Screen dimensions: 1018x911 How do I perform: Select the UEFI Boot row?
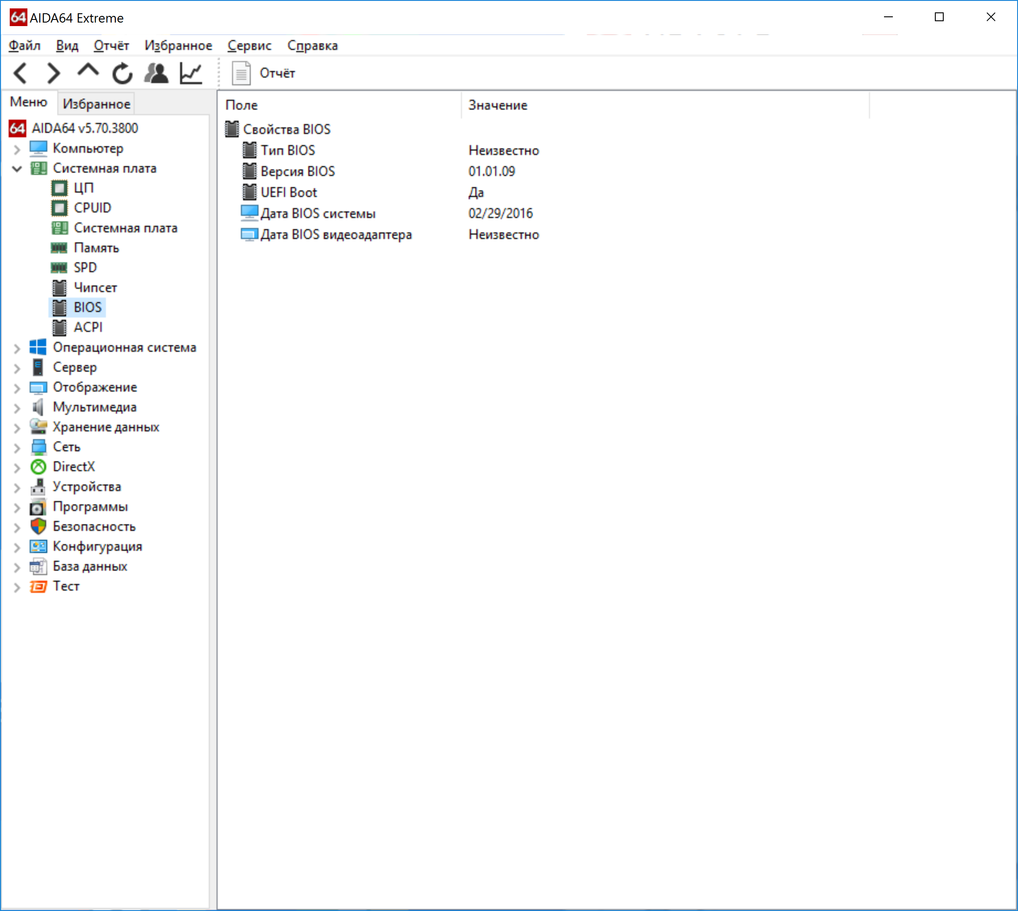point(289,192)
